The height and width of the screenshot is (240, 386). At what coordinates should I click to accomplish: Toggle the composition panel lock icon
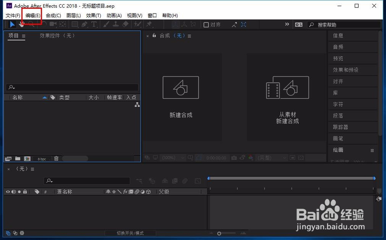pos(154,35)
